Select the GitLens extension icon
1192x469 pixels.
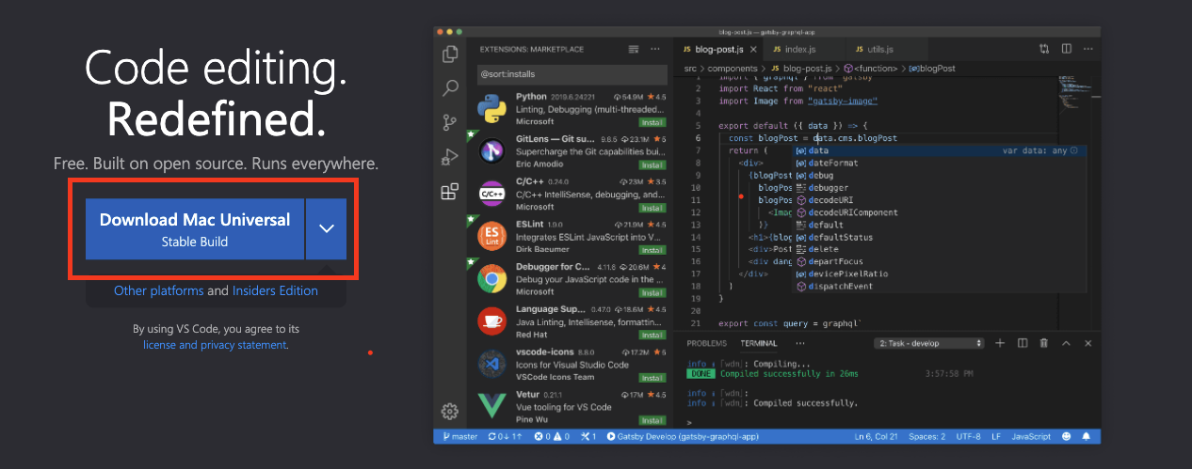tap(493, 150)
